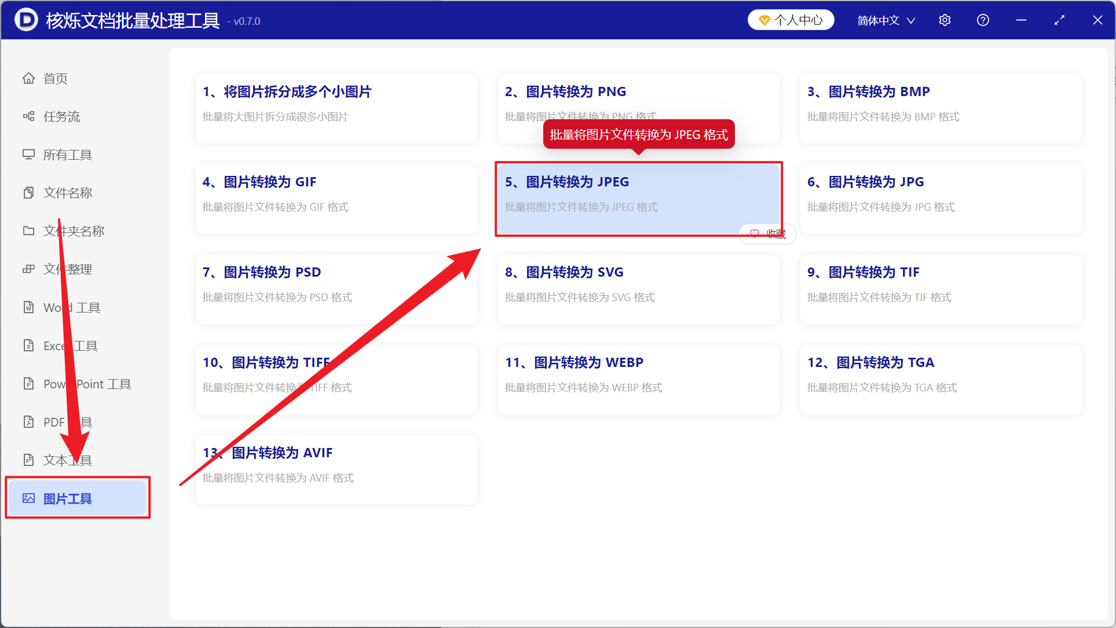Click the PDF tools document icon
Image resolution: width=1116 pixels, height=628 pixels.
click(28, 422)
